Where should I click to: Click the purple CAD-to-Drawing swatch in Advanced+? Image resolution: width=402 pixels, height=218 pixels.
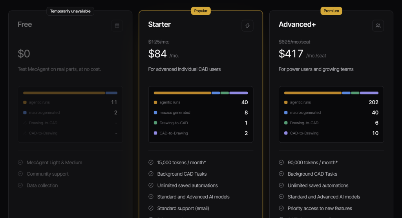(x=286, y=133)
